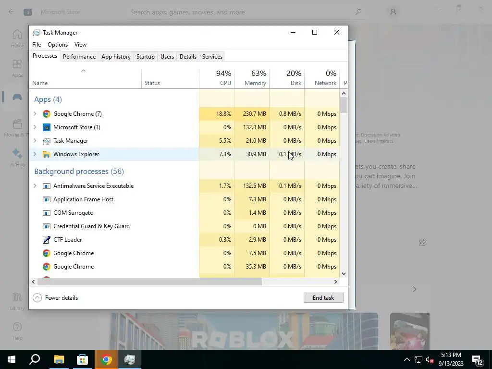Expand the Google Chrome (7) process group
Viewport: 492px width, 369px height.
pyautogui.click(x=35, y=114)
